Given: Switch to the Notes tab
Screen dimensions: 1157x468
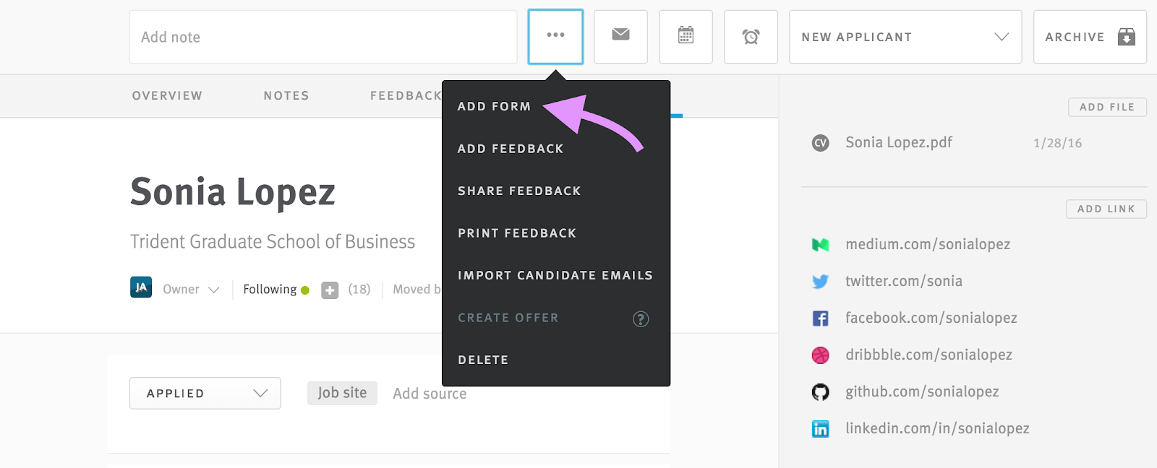Looking at the screenshot, I should pos(286,95).
